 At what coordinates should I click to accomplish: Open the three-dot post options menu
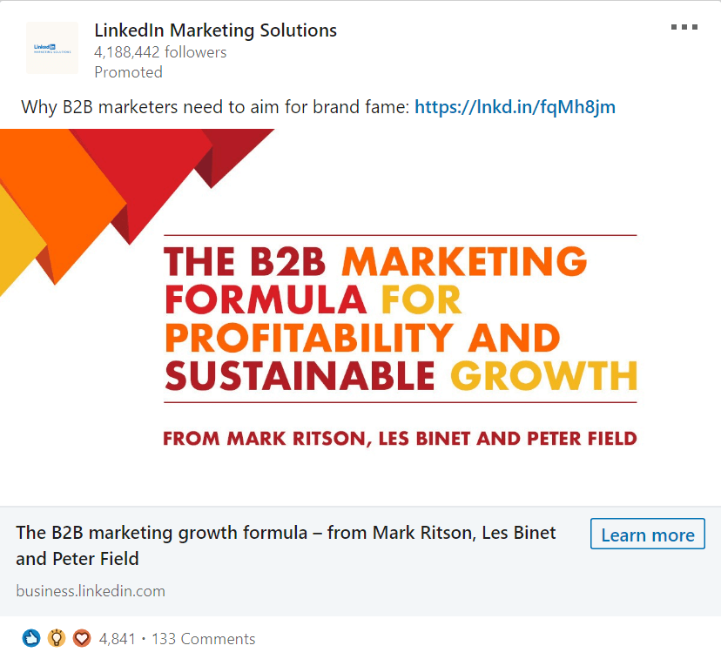point(684,27)
